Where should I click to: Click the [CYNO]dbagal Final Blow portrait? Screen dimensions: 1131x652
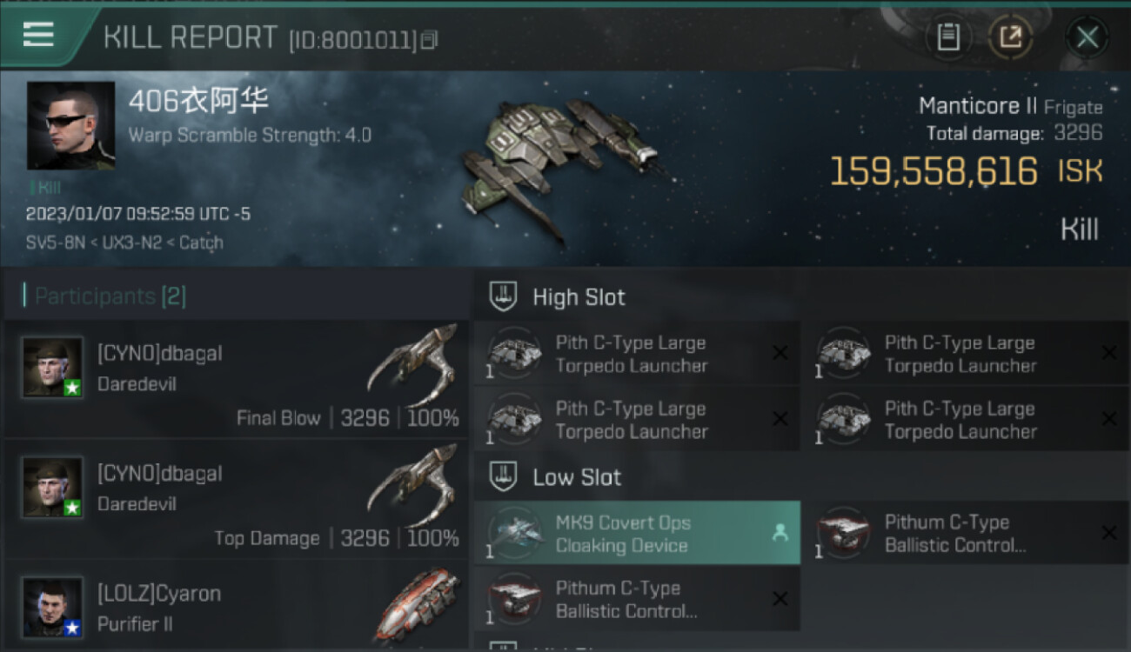(52, 367)
